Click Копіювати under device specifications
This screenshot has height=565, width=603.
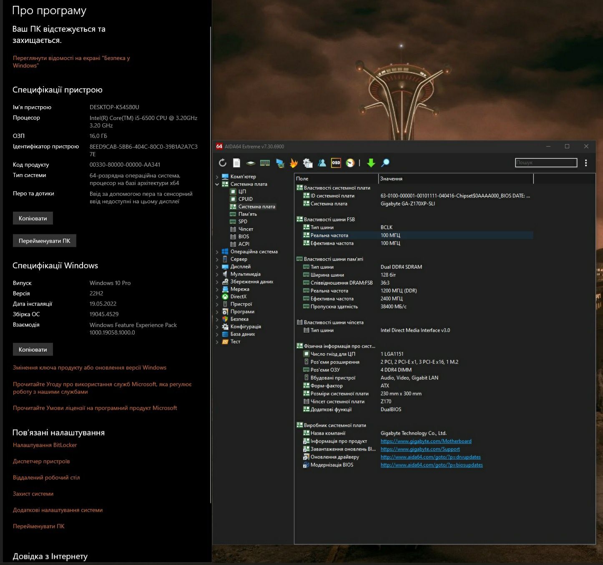click(33, 218)
